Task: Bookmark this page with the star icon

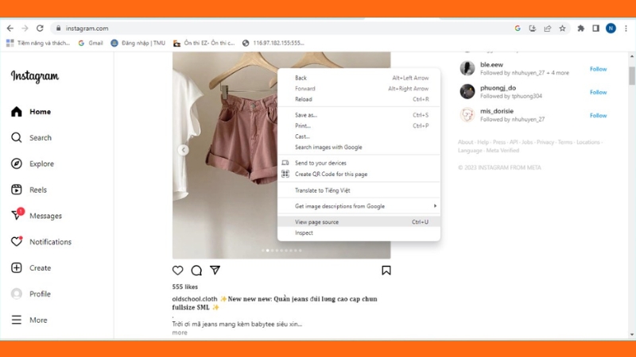Action: coord(562,29)
